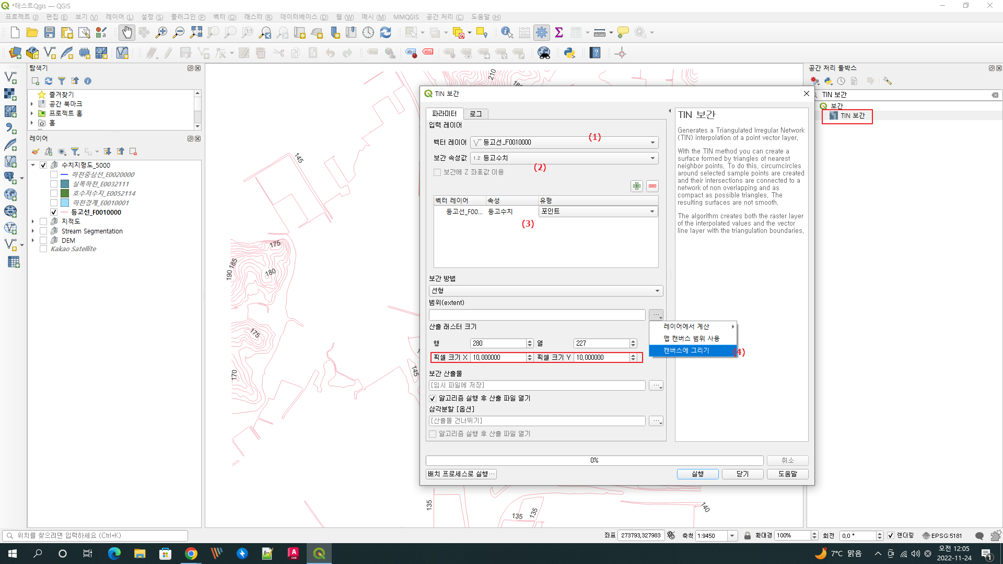Click the 실행 button
The image size is (1003, 564).
[697, 474]
